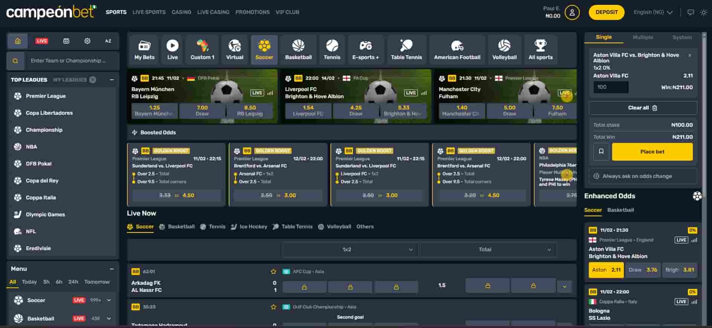This screenshot has width=712, height=328.
Task: Open LIVE SPORTS in top navigation
Action: pos(149,12)
